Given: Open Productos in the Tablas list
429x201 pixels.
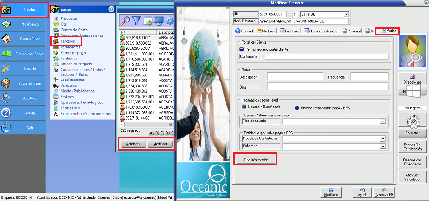Looking at the screenshot, I should [69, 18].
